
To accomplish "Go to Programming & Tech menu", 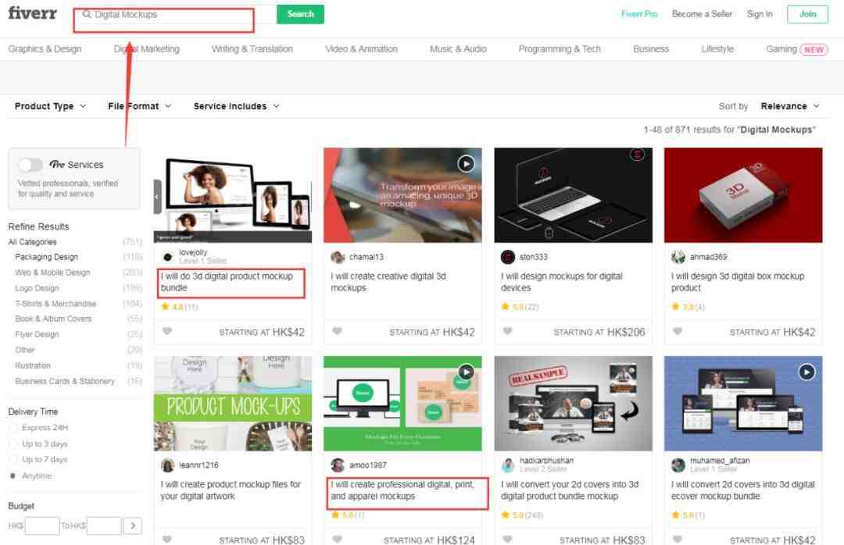I will pyautogui.click(x=560, y=49).
